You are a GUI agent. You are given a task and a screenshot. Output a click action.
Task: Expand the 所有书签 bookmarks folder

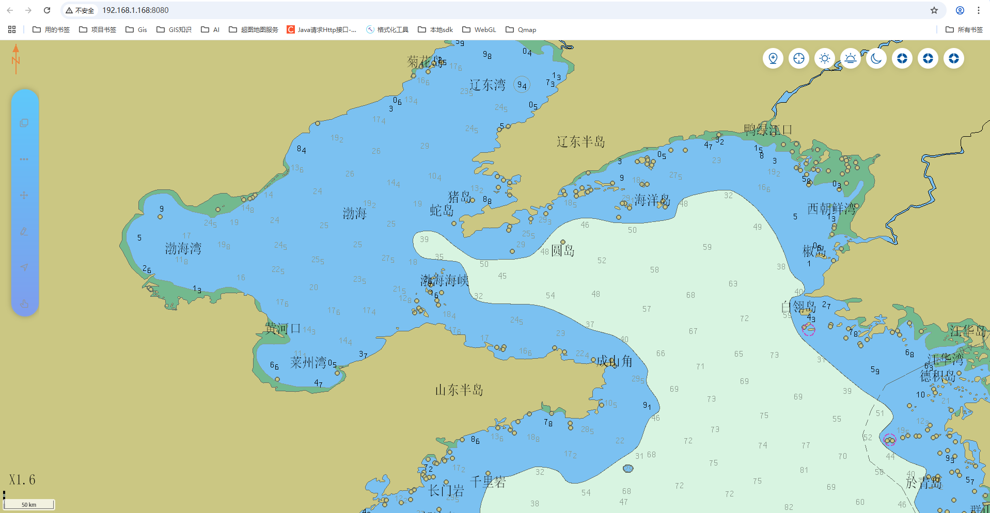tap(964, 29)
